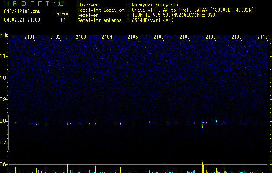Click the 0.7 kHz frequency label

3,143
